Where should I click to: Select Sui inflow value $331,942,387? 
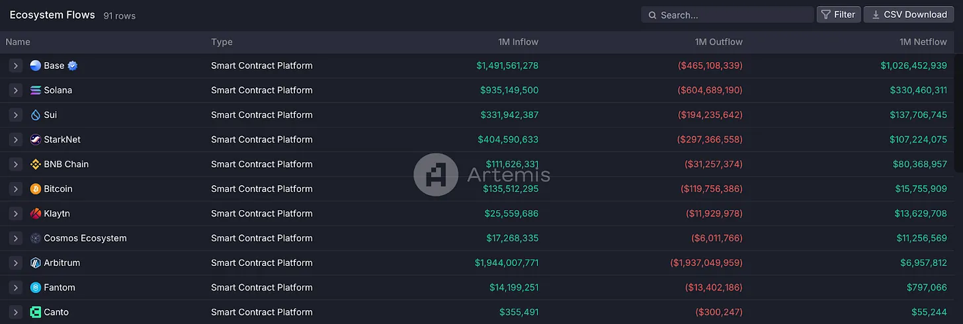click(509, 115)
